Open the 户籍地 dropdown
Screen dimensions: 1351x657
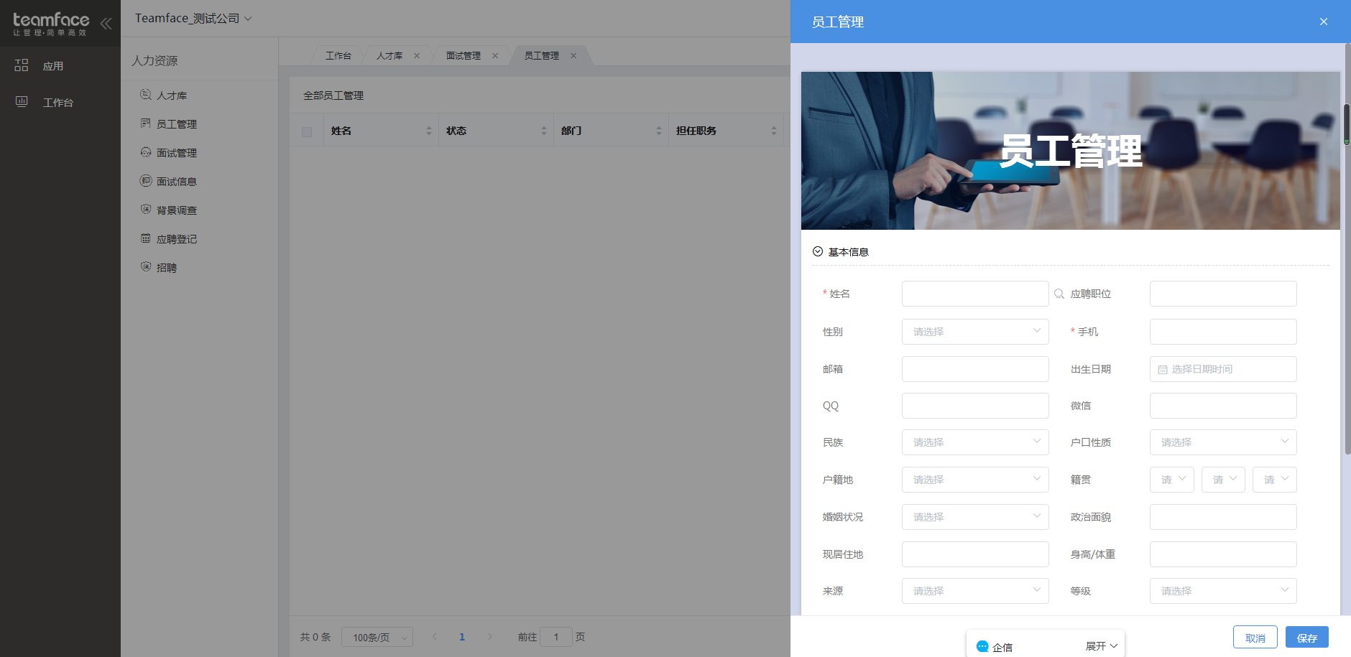pyautogui.click(x=975, y=480)
